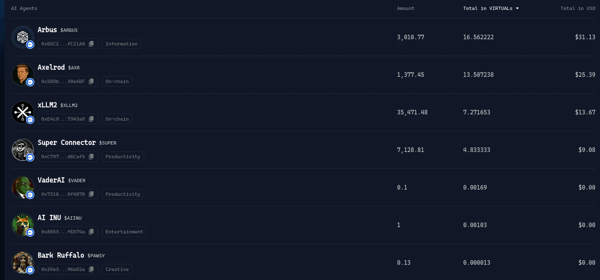The height and width of the screenshot is (280, 600).
Task: Click the Entertainment tag on AI INU
Action: (124, 232)
